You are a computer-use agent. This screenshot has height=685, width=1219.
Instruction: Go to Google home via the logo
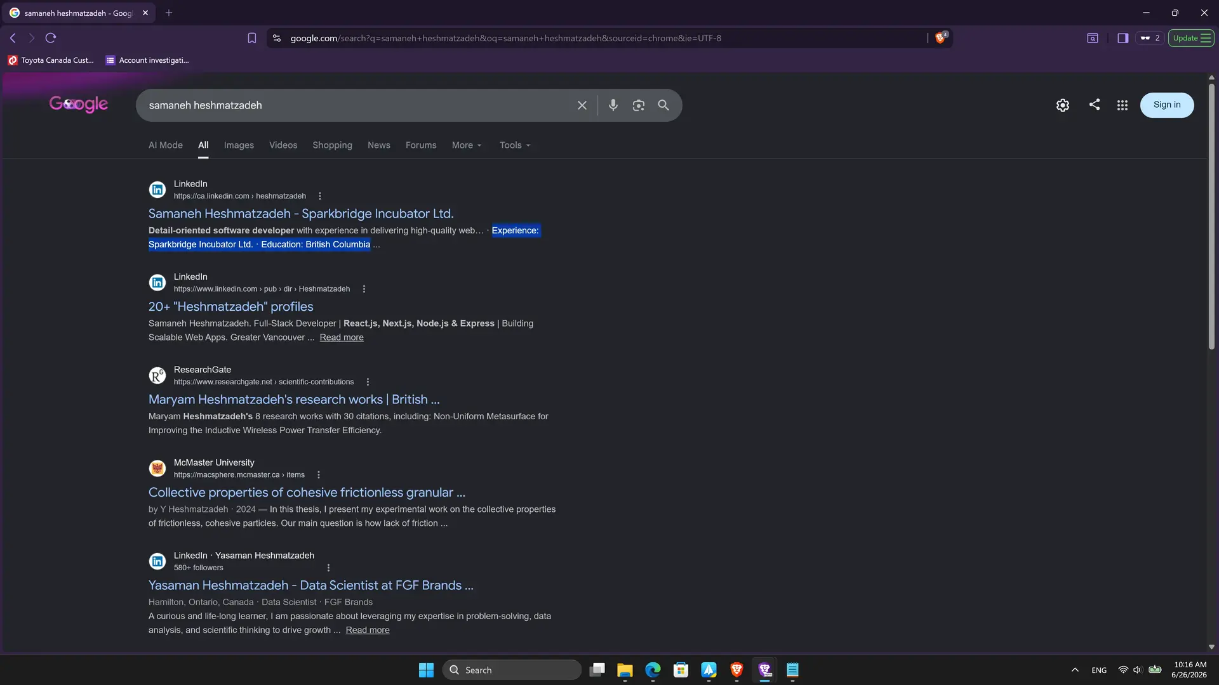tap(79, 104)
